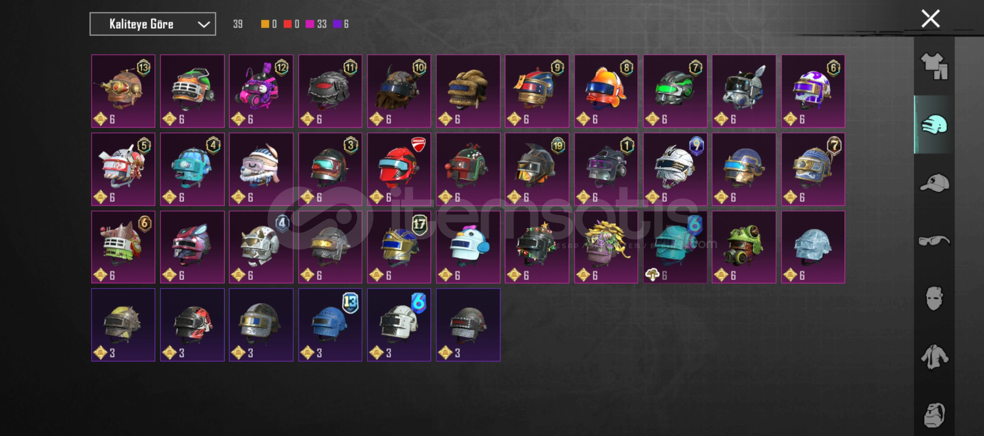
Task: Select the green frog gas-mask helmet
Action: point(744,247)
